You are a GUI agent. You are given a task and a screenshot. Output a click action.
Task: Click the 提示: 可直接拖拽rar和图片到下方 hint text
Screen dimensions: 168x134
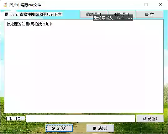pyautogui.click(x=33, y=14)
